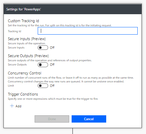Click the Trigger Conditions heading

tap(23, 94)
